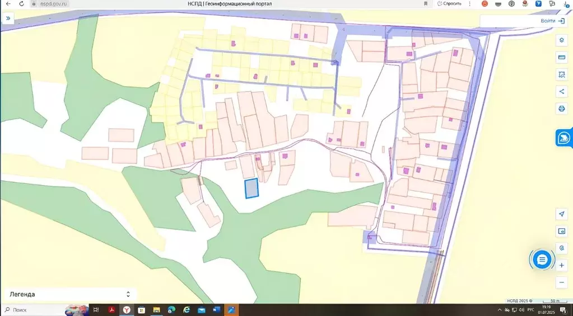Show hidden system tray icons

click(500, 310)
